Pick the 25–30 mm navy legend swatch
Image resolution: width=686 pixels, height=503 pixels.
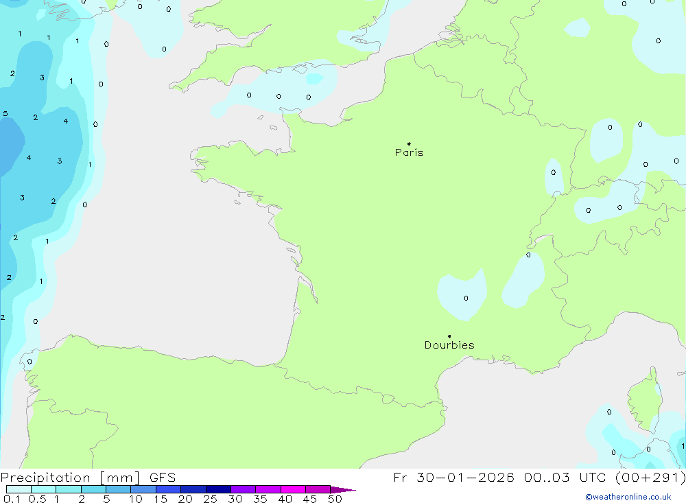tap(218, 489)
